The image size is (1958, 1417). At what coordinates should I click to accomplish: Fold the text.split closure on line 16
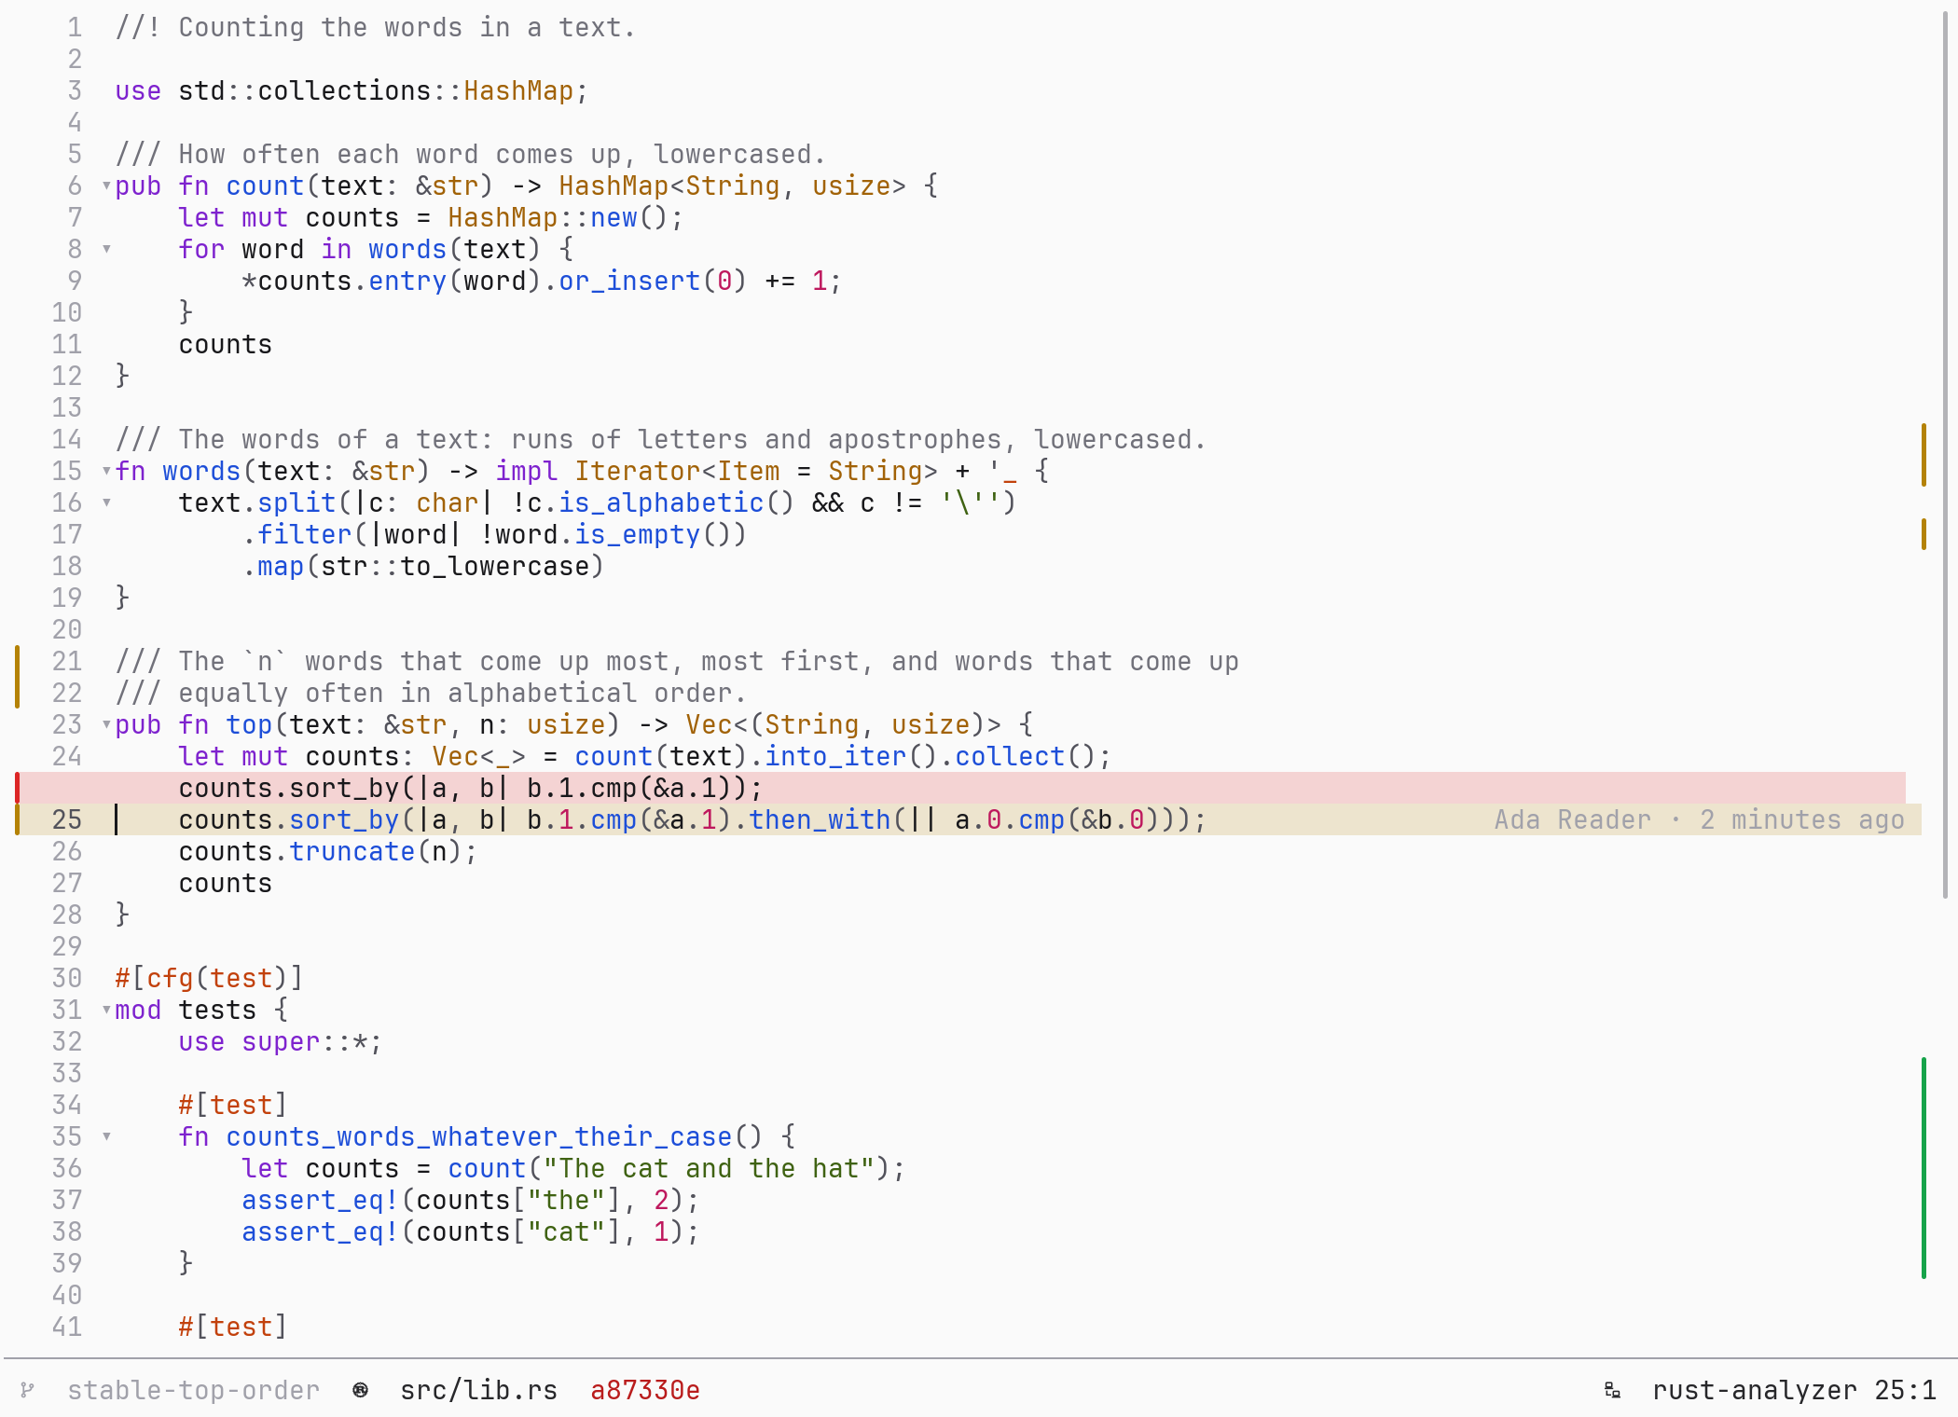(x=106, y=503)
